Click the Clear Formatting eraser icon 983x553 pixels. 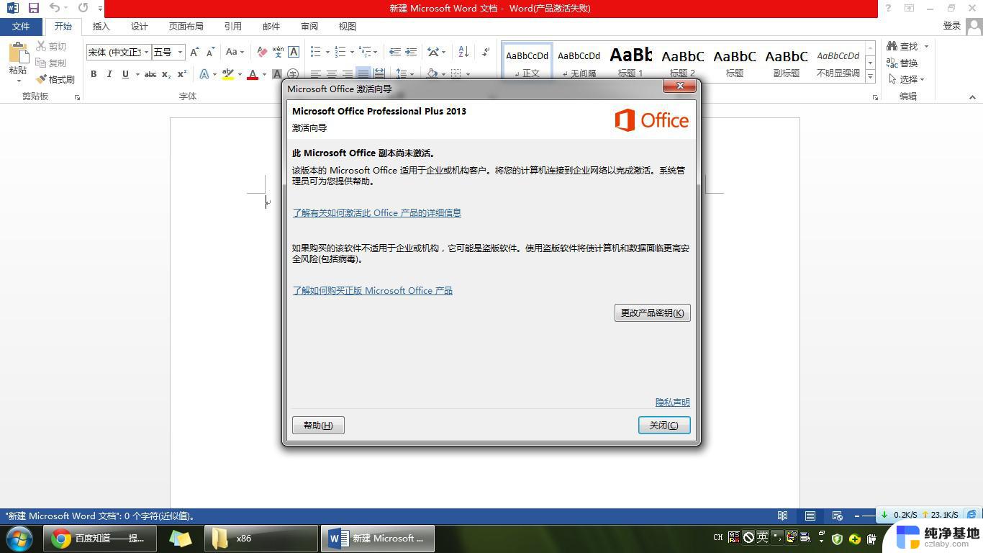pos(262,52)
